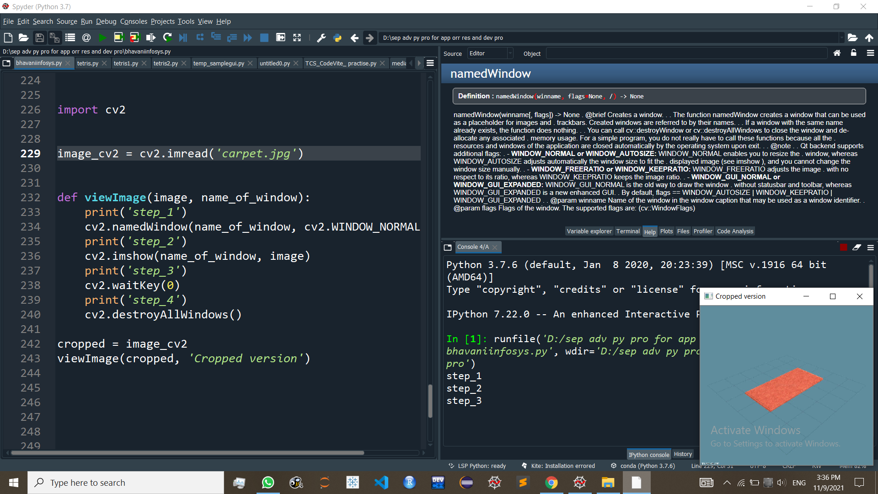Click the console browse tabs icon left of Console 4/A

tap(448, 247)
